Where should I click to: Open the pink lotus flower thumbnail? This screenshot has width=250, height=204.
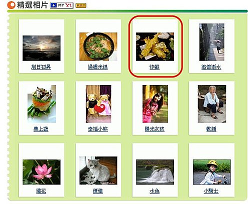41,172
